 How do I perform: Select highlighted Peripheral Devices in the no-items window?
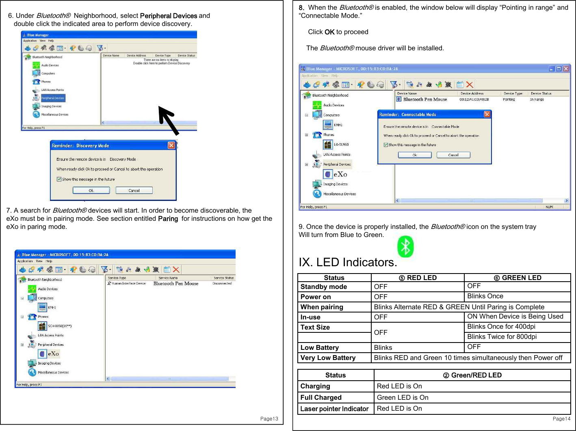click(52, 98)
